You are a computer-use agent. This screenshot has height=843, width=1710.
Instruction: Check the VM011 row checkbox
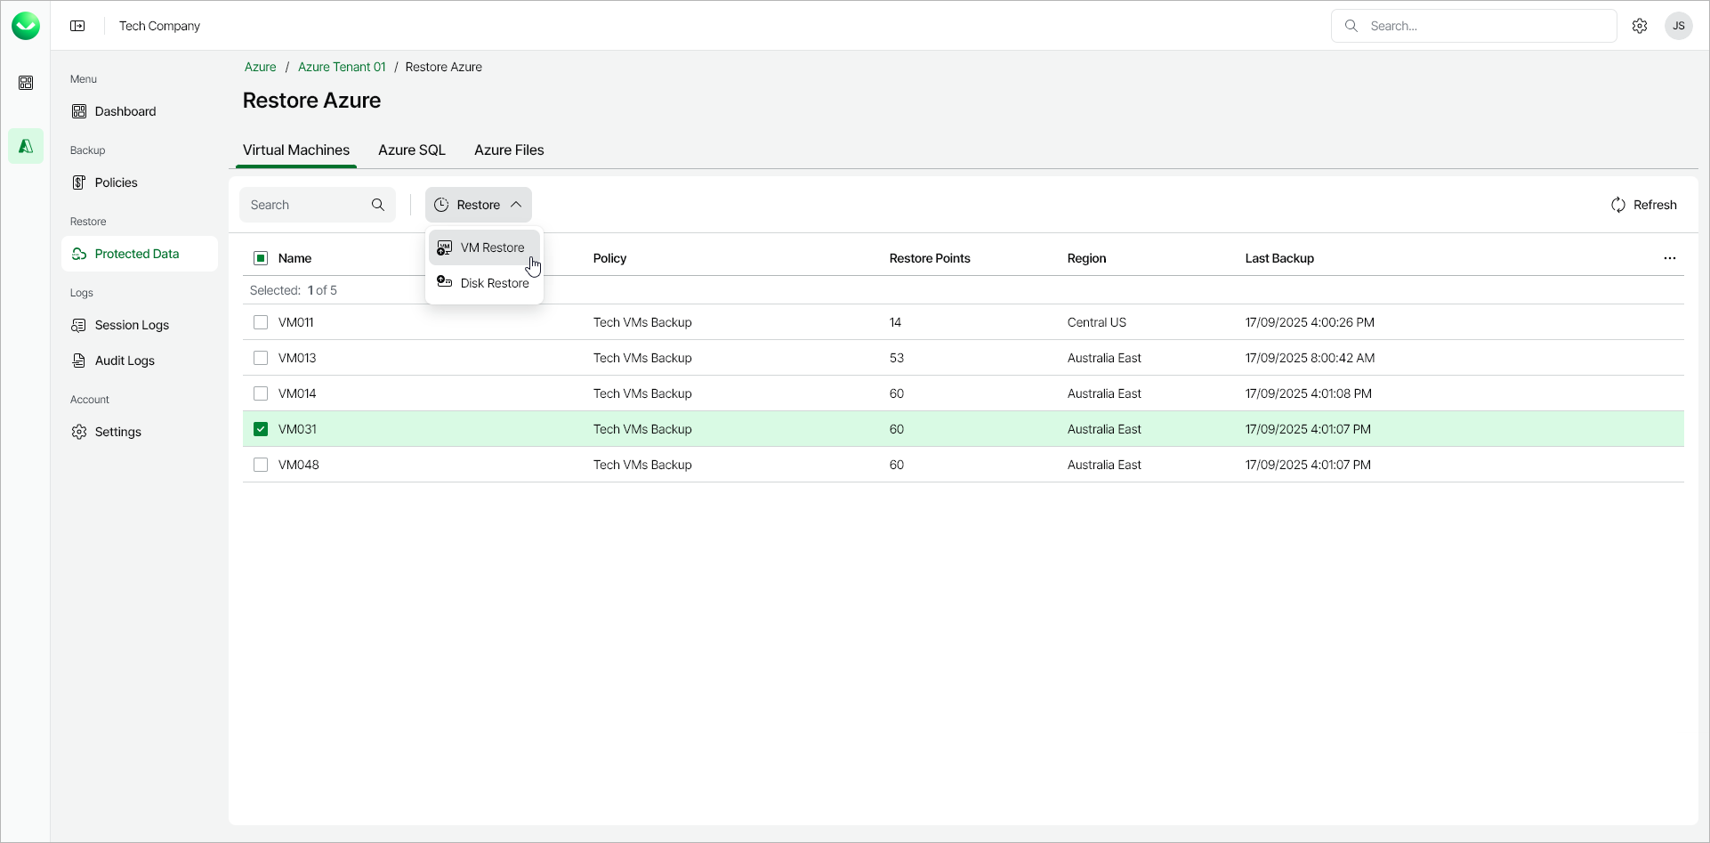[x=261, y=322]
